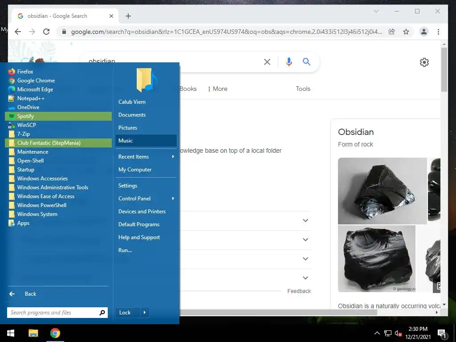The height and width of the screenshot is (342, 456).
Task: Click Chrome's forward navigation arrow
Action: tap(32, 32)
